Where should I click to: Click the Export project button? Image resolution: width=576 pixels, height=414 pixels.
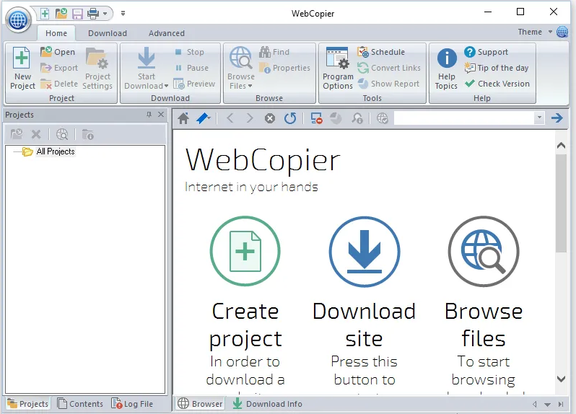(x=59, y=68)
